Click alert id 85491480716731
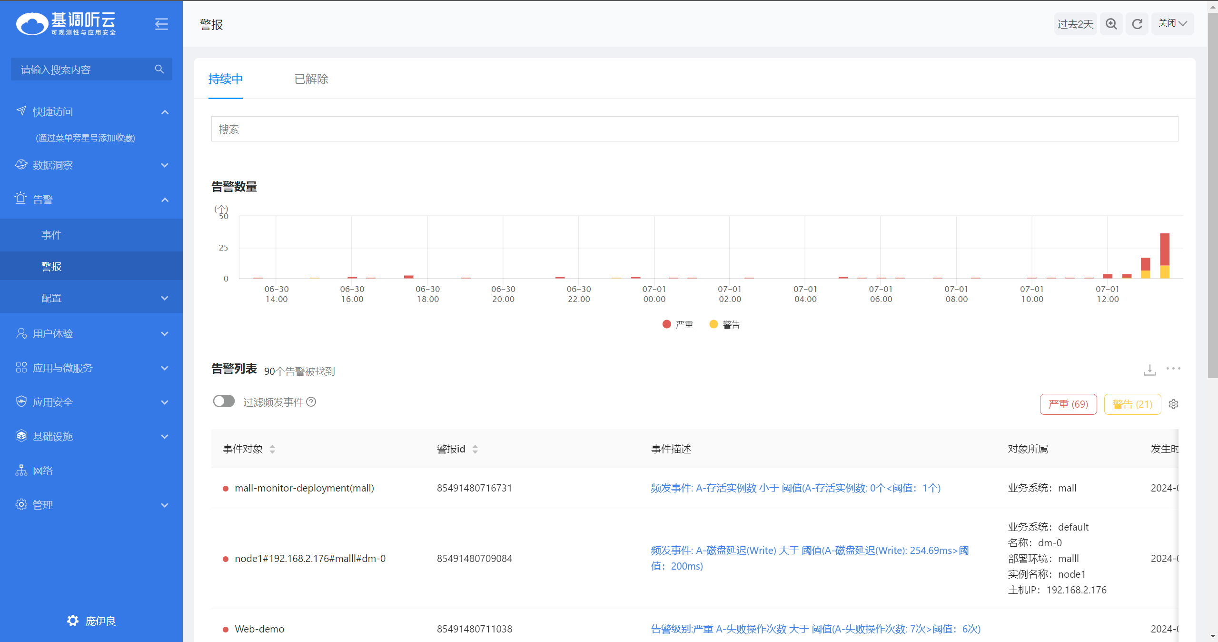 pyautogui.click(x=475, y=488)
